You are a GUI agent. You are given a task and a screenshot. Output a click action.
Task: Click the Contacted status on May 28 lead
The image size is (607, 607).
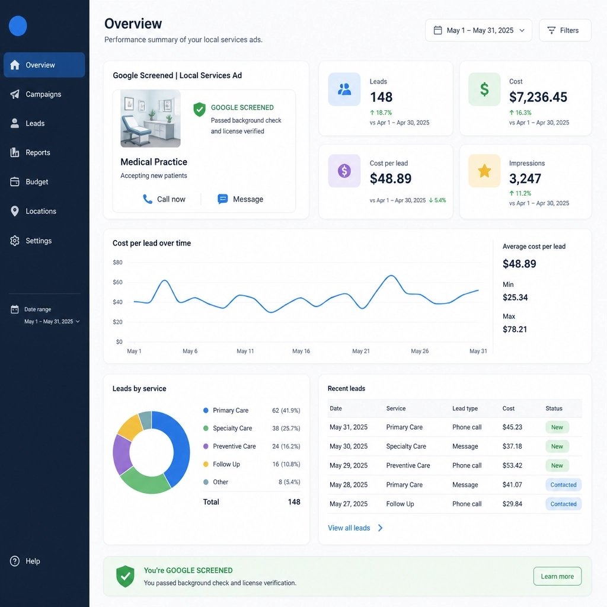click(x=563, y=485)
